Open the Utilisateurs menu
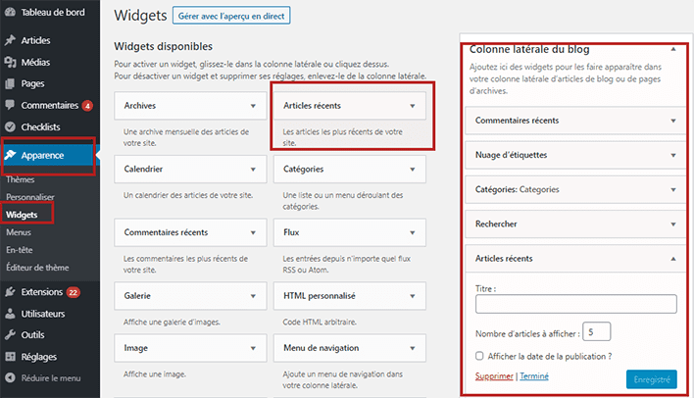694x398 pixels. [x=43, y=314]
